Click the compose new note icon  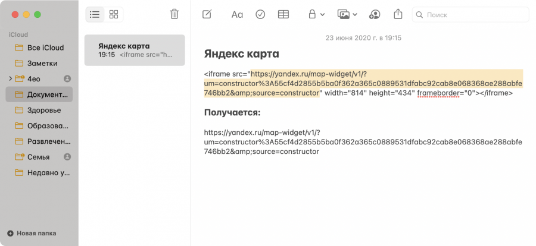coord(207,14)
